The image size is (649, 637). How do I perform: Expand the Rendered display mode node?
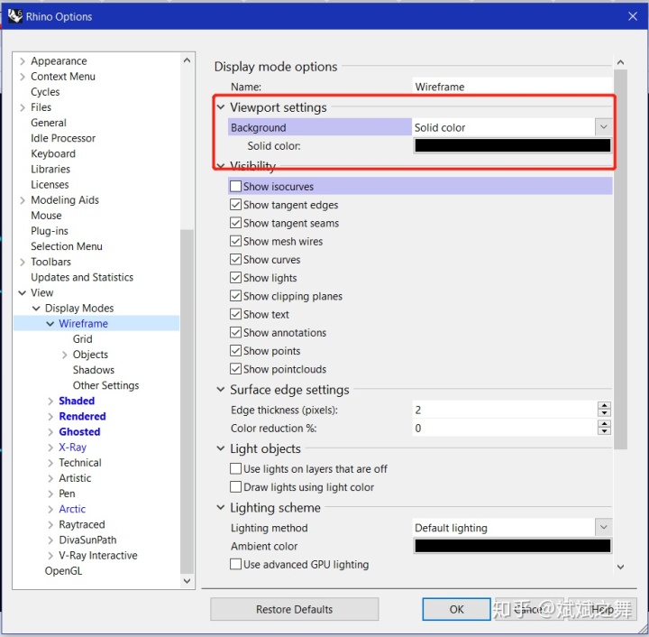point(50,417)
